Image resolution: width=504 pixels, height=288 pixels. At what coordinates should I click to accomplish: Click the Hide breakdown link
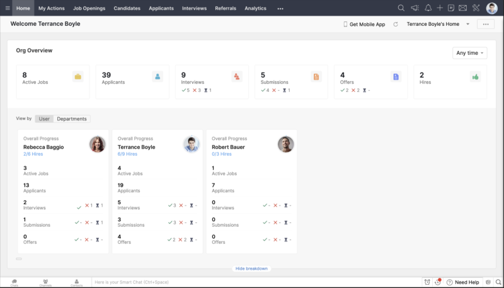click(251, 268)
